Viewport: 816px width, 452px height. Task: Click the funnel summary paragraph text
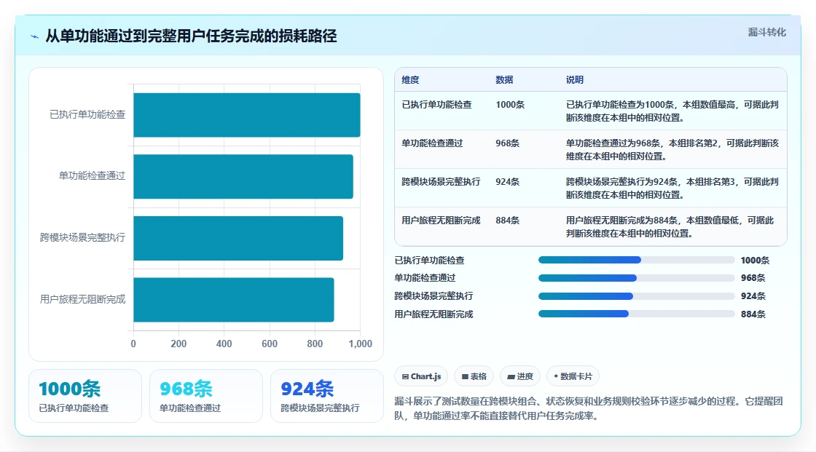[x=589, y=408]
